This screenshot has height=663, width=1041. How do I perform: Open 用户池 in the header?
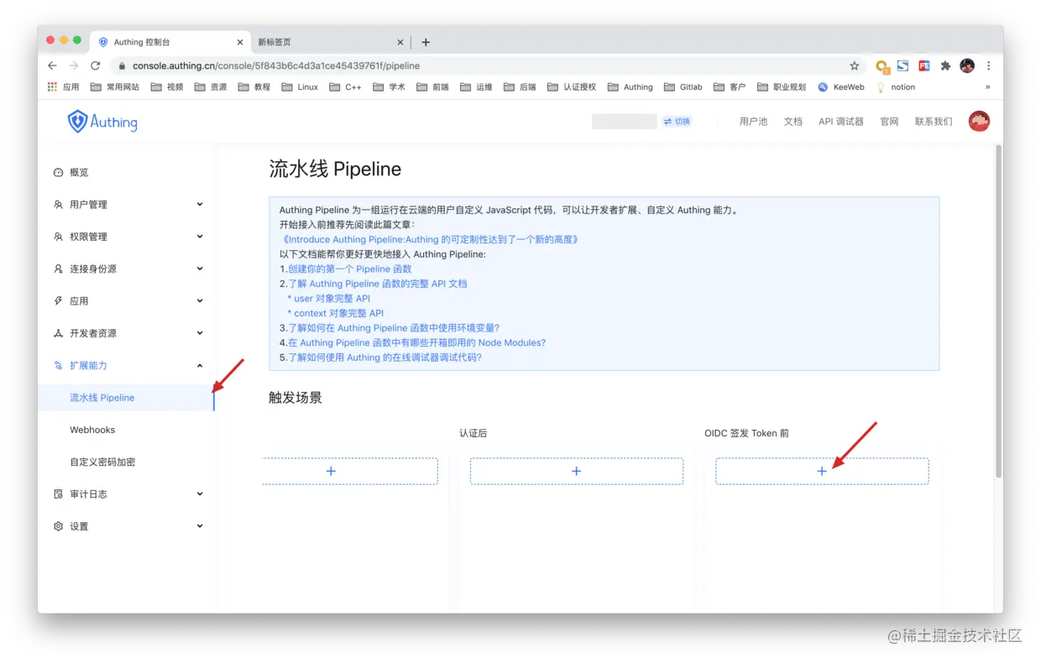753,122
